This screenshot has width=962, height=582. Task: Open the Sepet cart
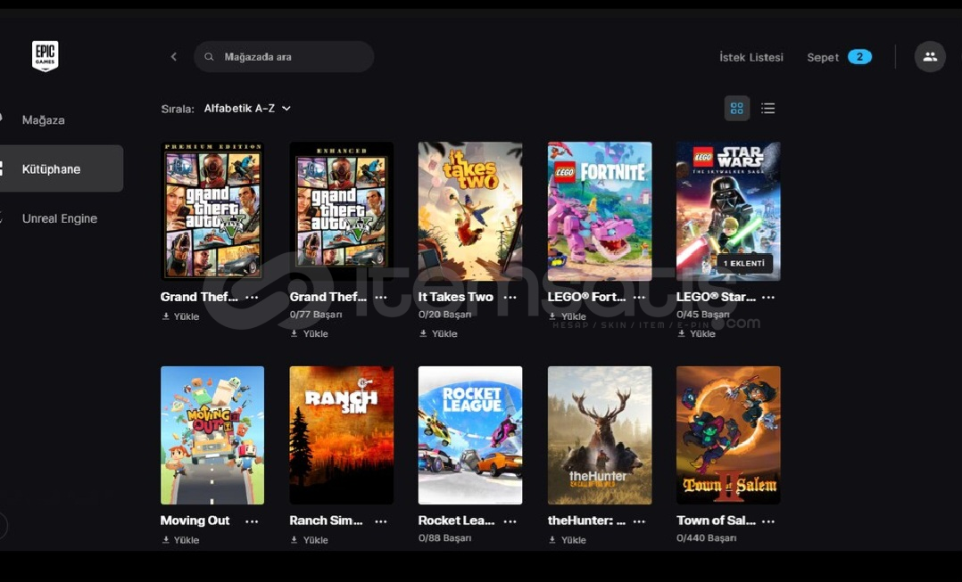pyautogui.click(x=839, y=57)
